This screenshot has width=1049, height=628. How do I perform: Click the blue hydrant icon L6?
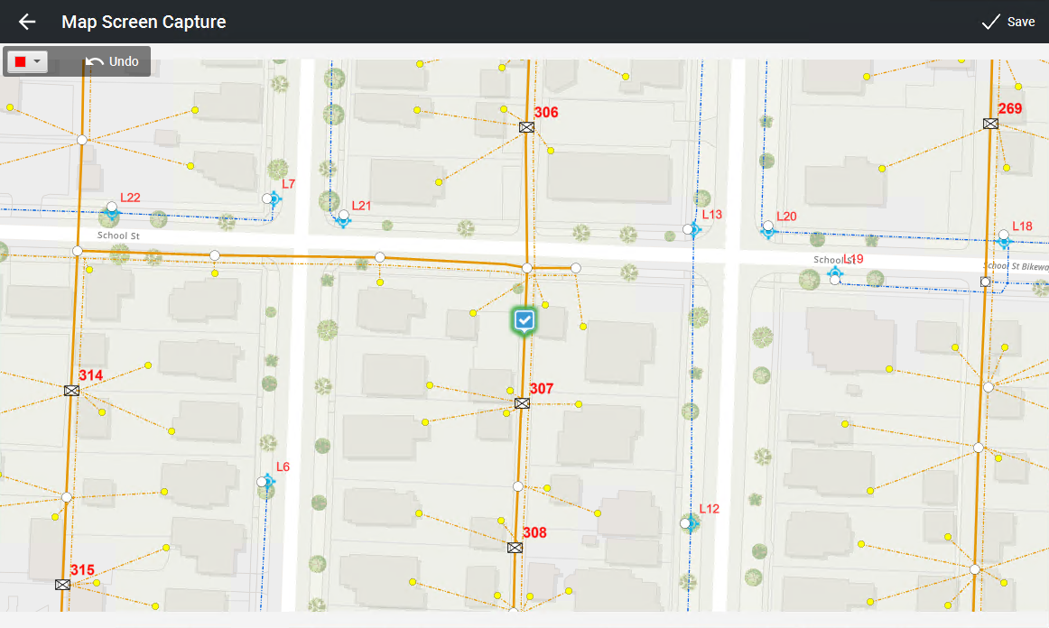click(x=267, y=482)
